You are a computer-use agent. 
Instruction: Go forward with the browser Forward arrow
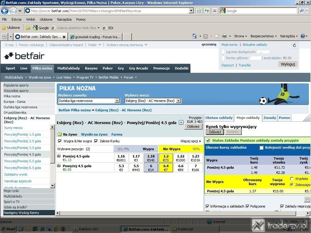point(13,11)
